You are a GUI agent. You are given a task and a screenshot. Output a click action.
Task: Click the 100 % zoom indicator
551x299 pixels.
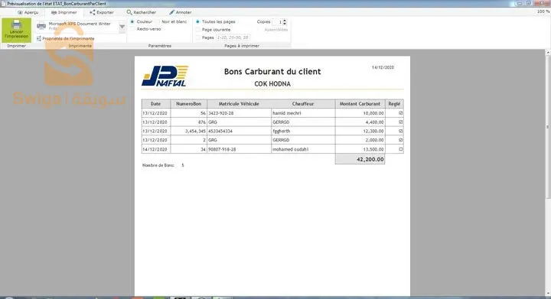(543, 11)
